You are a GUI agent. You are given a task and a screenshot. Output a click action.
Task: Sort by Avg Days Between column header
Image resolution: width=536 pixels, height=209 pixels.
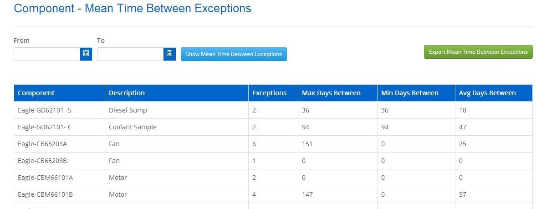coord(487,93)
